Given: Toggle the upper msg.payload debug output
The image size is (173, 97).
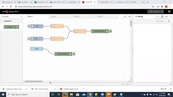Looking at the screenshot, I should click(111, 31).
